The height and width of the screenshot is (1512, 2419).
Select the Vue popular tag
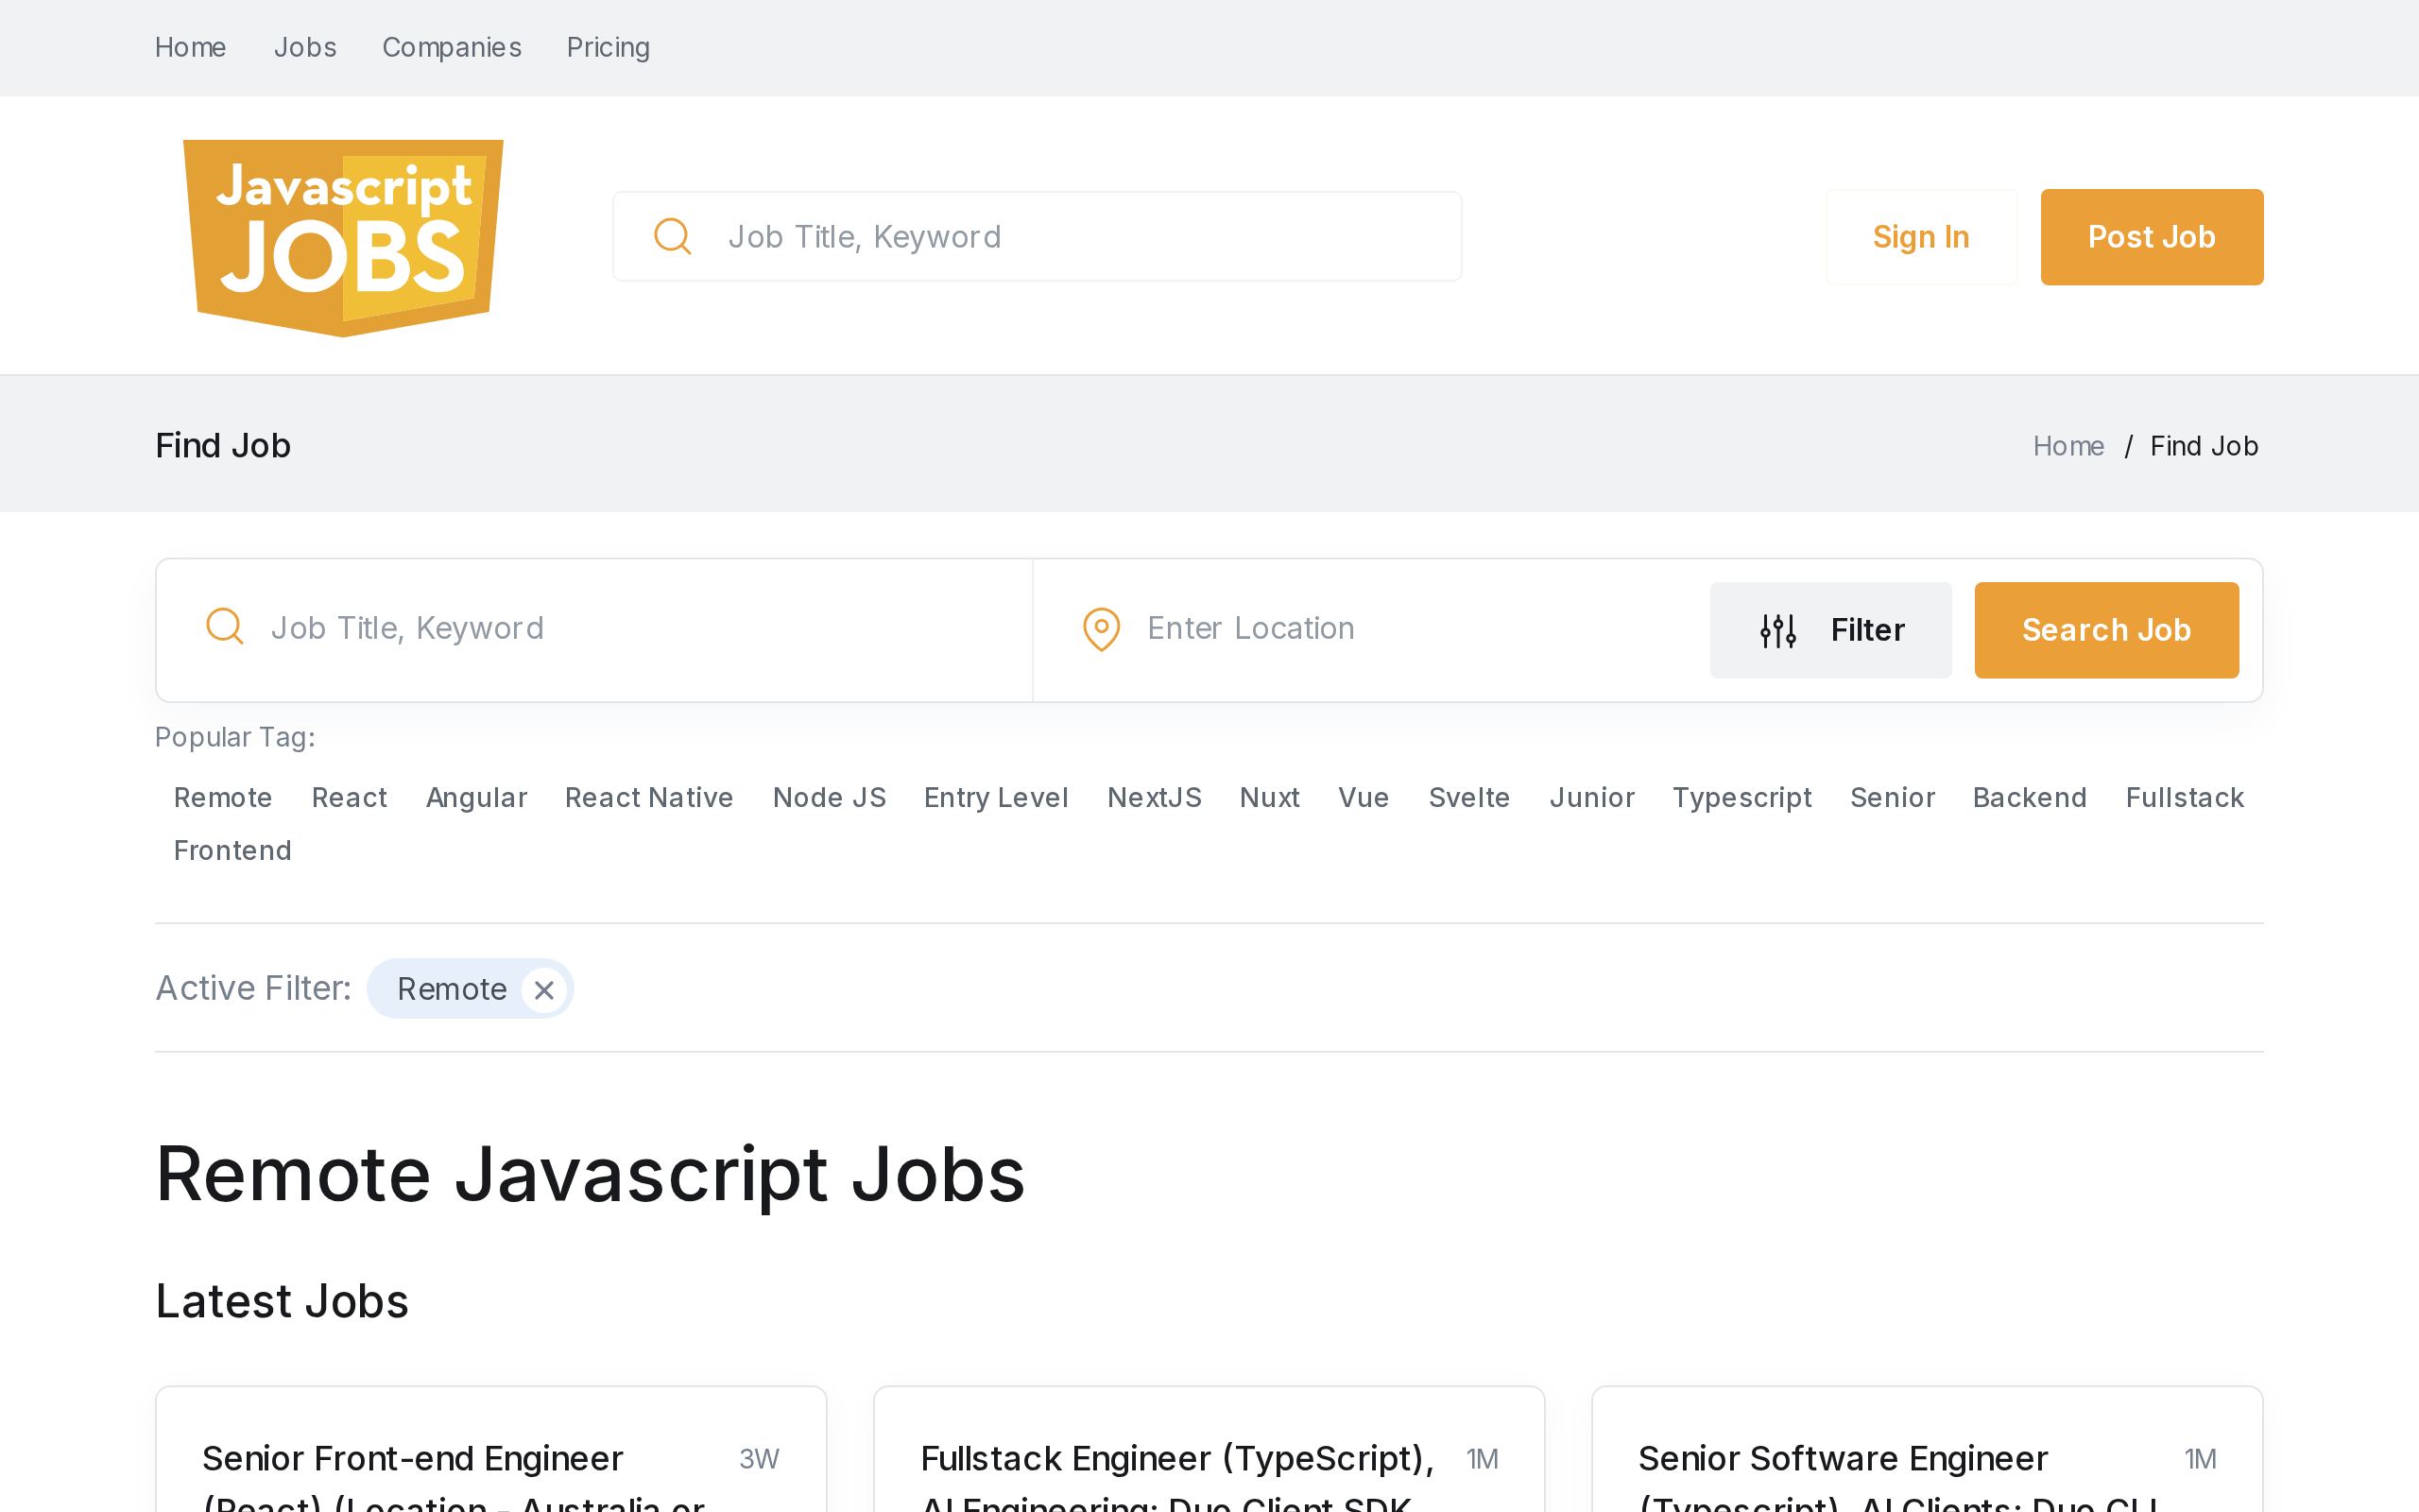1364,797
